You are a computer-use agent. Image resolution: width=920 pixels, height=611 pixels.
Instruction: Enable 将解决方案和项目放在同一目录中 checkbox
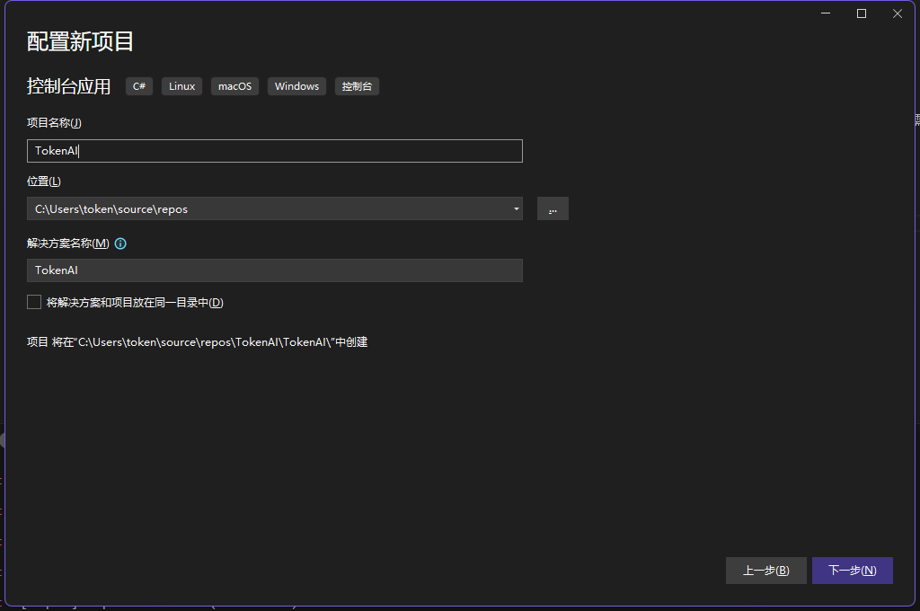click(35, 303)
